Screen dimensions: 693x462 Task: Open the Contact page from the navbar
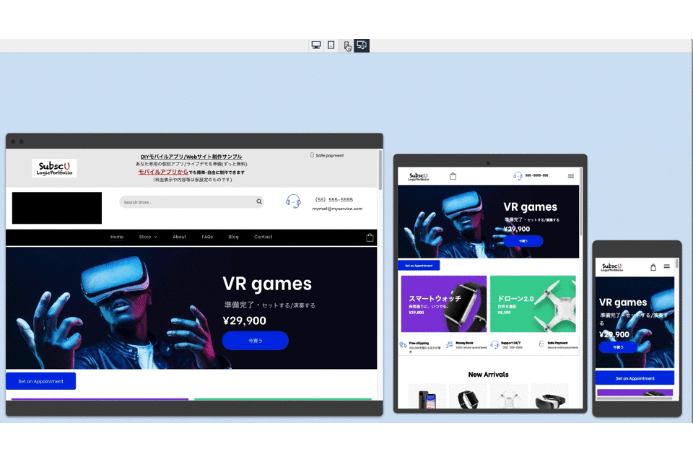[263, 237]
